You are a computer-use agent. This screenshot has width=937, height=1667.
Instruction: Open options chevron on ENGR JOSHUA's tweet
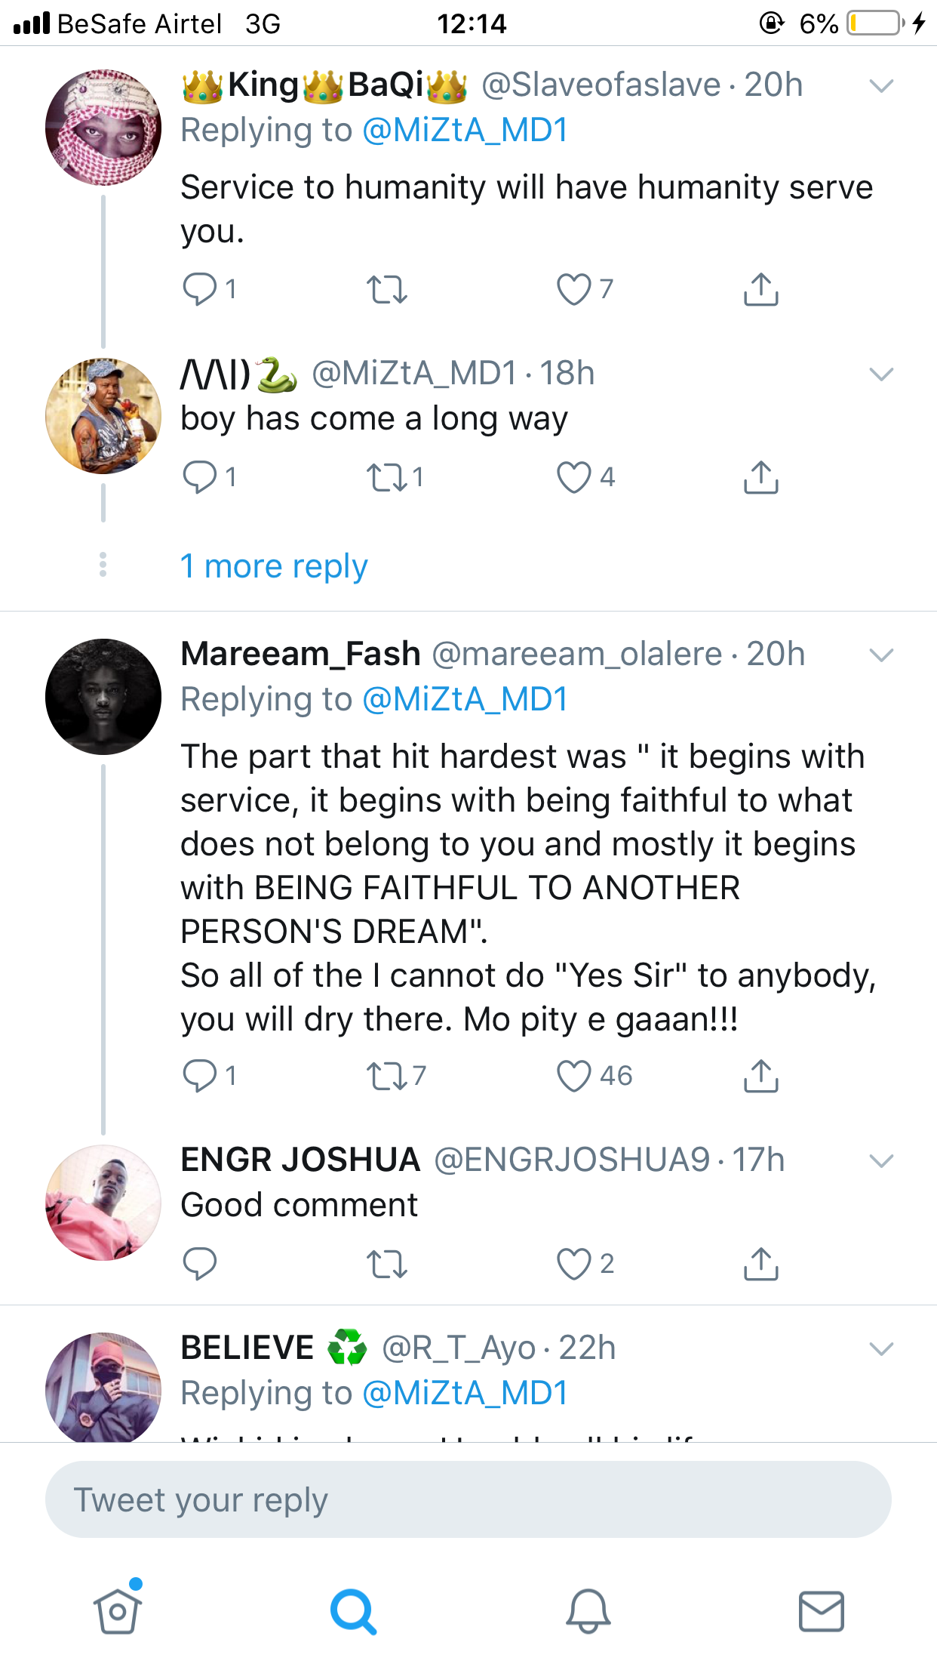pyautogui.click(x=881, y=1160)
